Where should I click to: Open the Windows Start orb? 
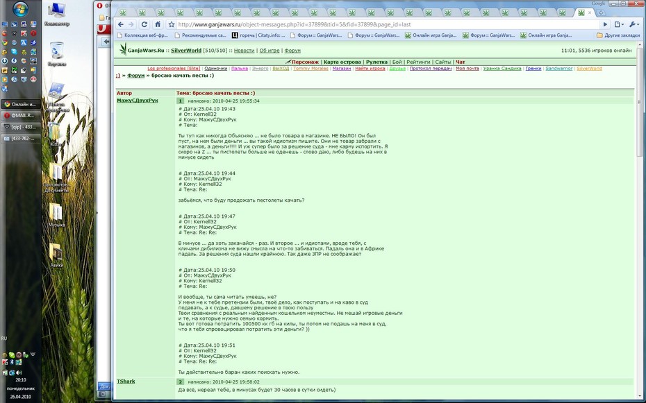pos(21,8)
